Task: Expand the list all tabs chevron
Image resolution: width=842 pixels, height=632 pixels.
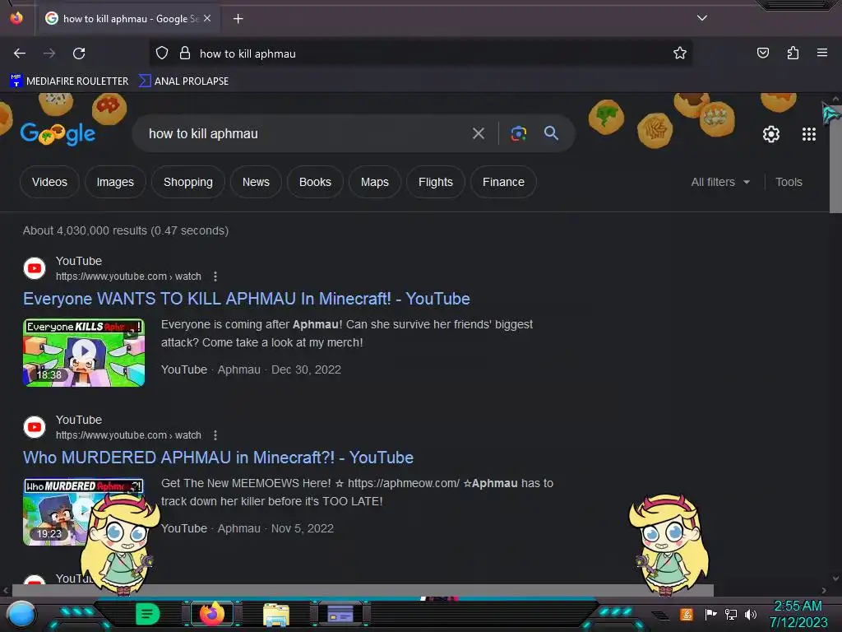Action: pyautogui.click(x=702, y=18)
